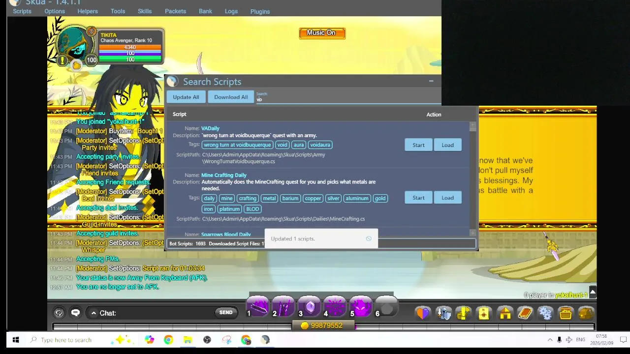Click the round emote icon beside chat
630x354 pixels.
coord(59,313)
